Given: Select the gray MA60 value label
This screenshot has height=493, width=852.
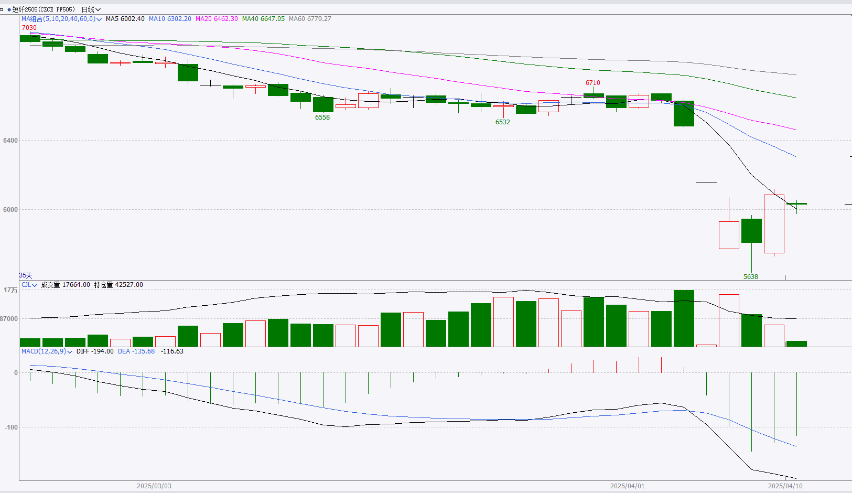Looking at the screenshot, I should 310,19.
